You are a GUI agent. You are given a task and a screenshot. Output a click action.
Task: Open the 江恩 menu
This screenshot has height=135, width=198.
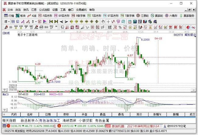point(34,10)
